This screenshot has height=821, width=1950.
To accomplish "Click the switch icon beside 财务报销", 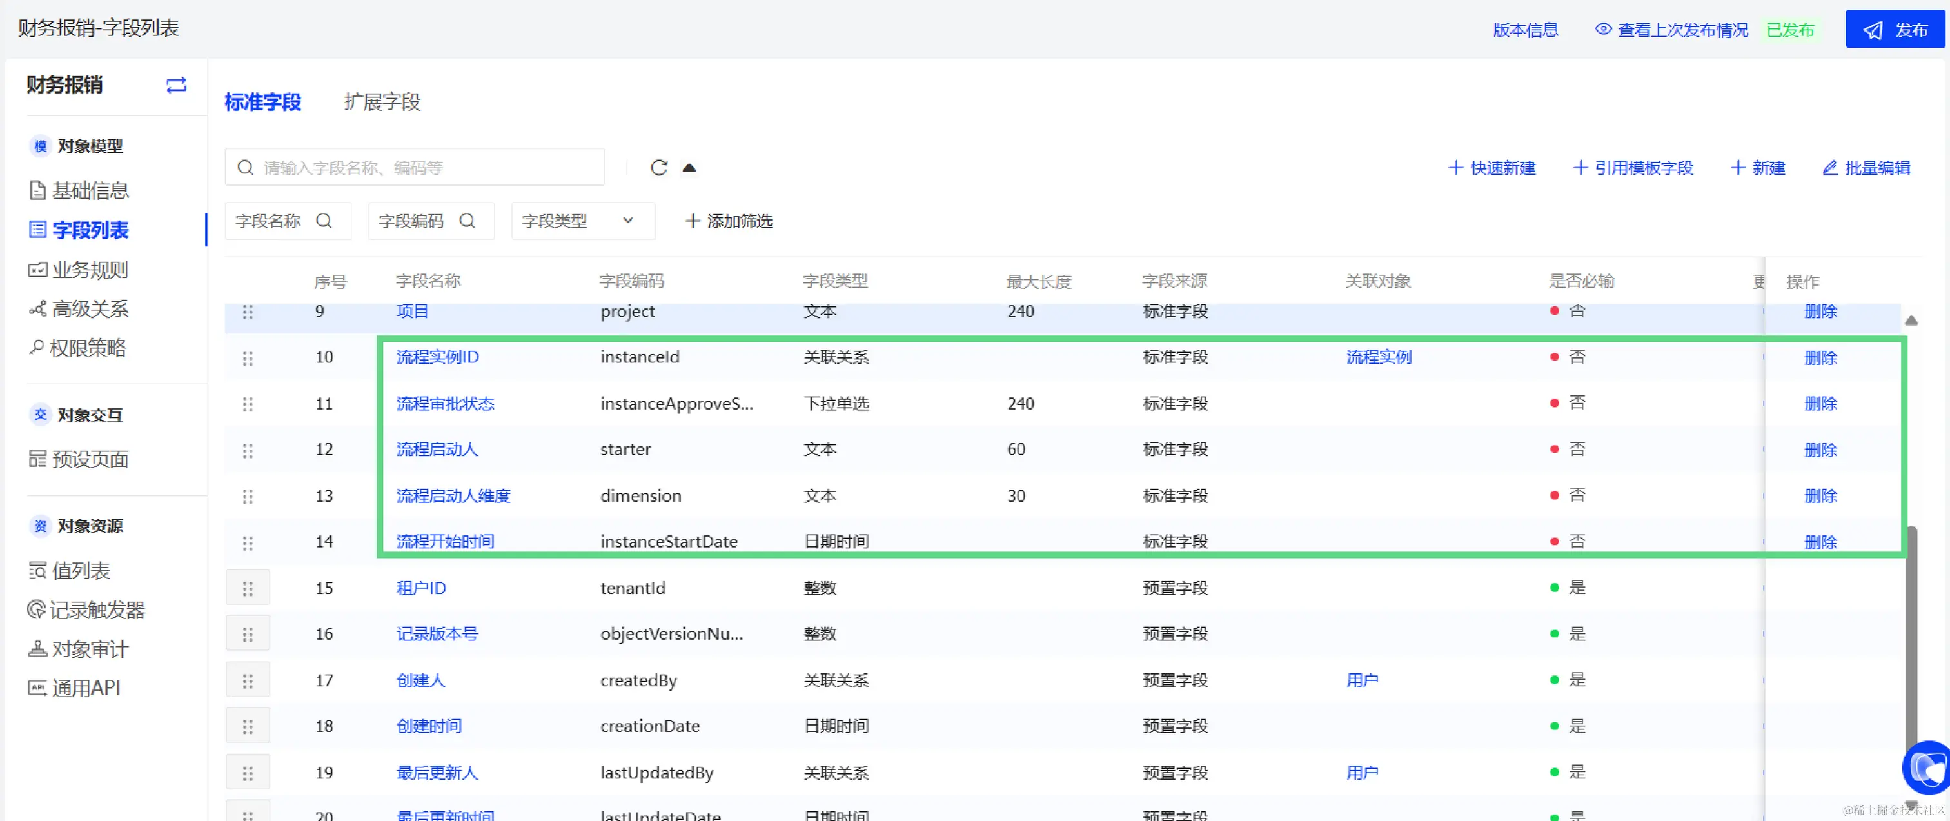I will pos(175,86).
